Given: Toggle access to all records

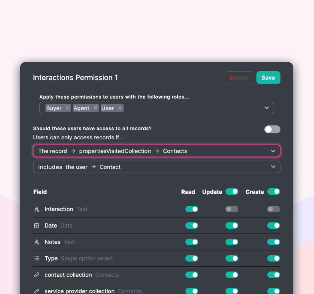Looking at the screenshot, I should click(272, 129).
